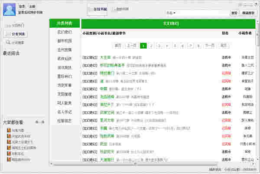Go to page 3 in pagination
The image size is (260, 174).
click(159, 46)
